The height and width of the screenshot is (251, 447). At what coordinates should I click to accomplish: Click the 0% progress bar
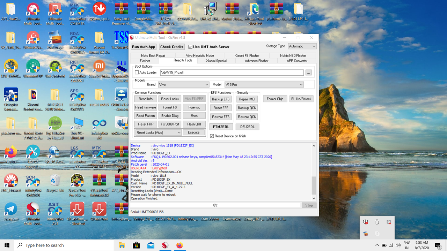tap(215, 205)
